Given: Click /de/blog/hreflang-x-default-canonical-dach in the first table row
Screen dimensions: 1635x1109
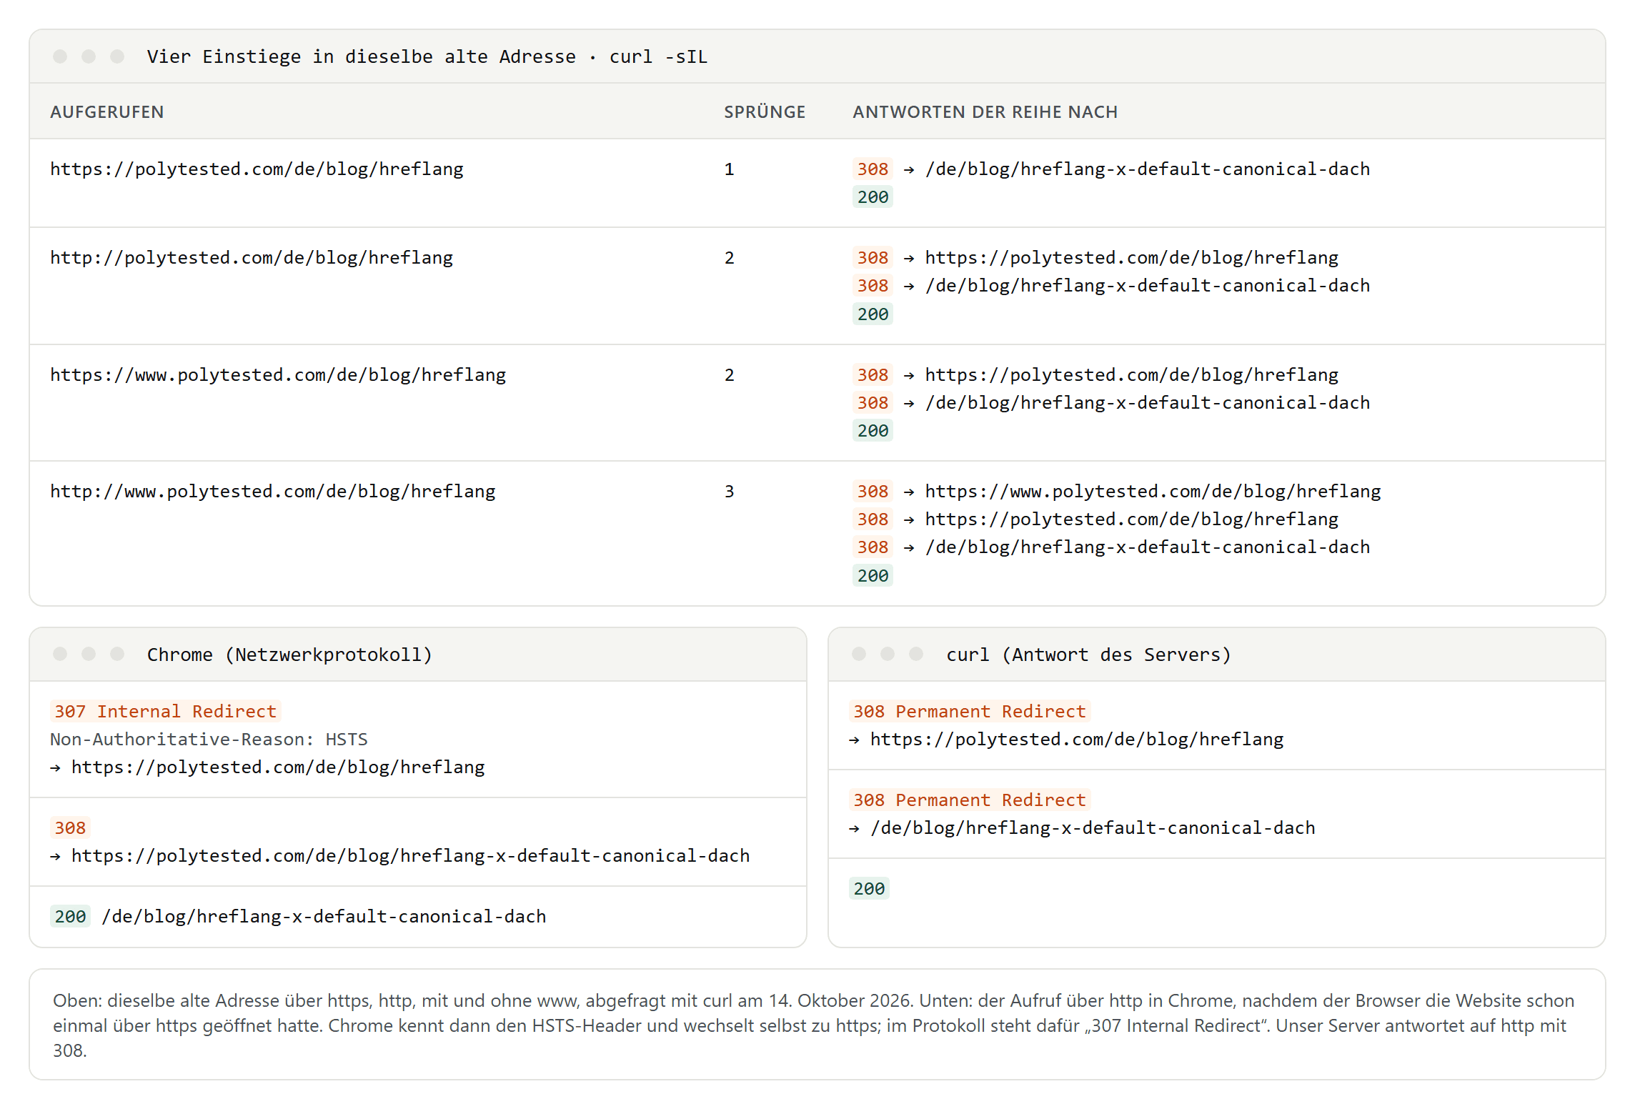Looking at the screenshot, I should point(1148,169).
